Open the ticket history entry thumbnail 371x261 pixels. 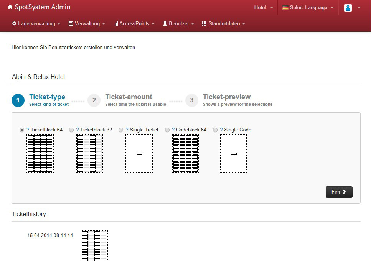pos(94,245)
